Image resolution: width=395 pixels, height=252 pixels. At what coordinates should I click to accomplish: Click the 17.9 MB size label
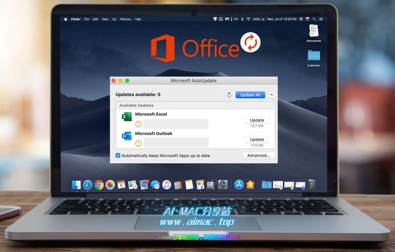click(257, 145)
